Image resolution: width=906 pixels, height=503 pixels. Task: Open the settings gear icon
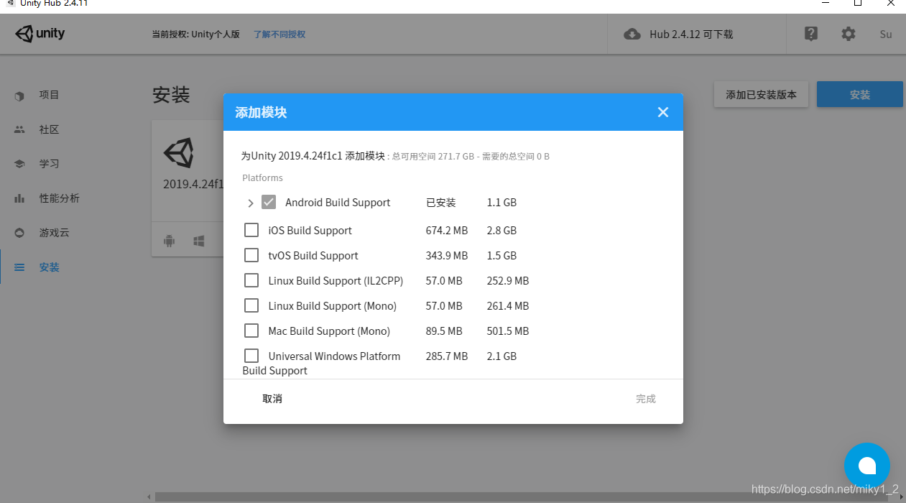click(849, 34)
